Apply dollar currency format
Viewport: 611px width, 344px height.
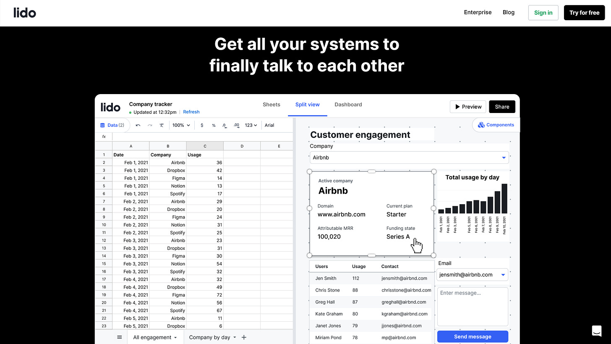pyautogui.click(x=202, y=125)
